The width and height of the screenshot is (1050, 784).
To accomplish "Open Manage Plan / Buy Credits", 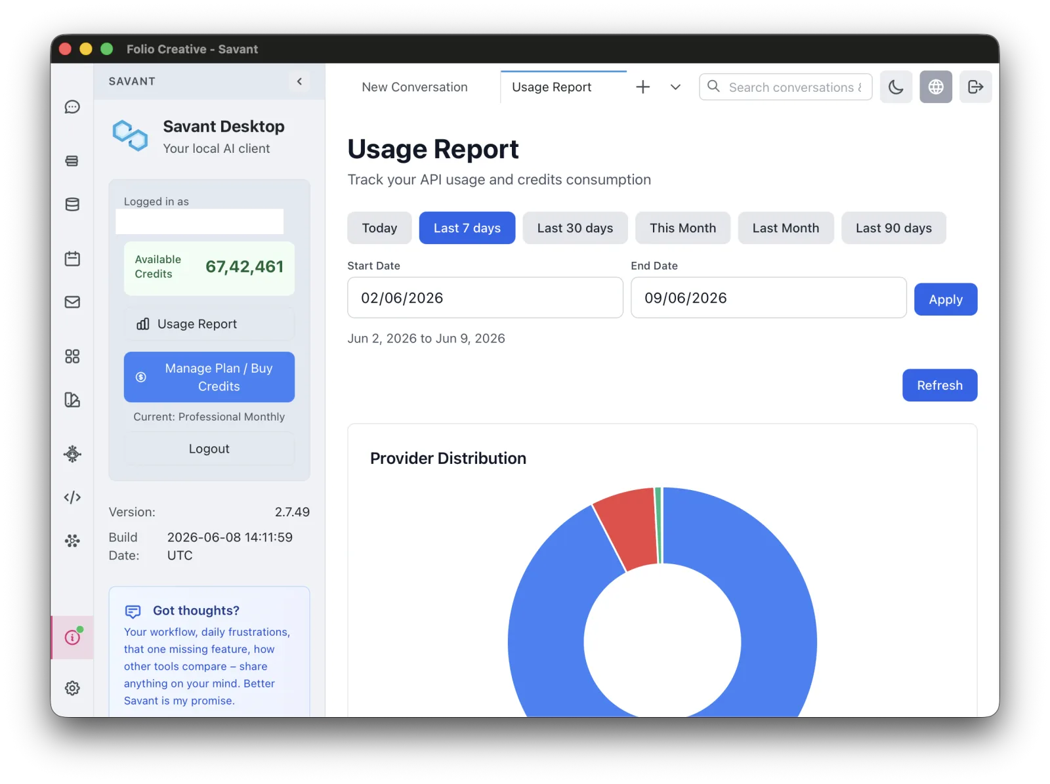I will tap(209, 377).
